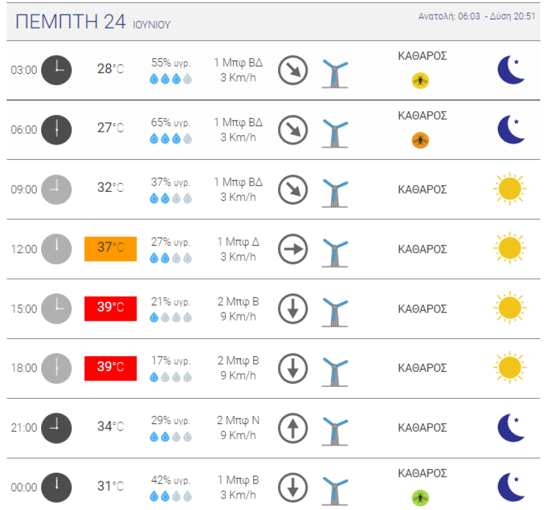Click the moon icon in the 21:00 row
556x510 pixels.
point(511,427)
